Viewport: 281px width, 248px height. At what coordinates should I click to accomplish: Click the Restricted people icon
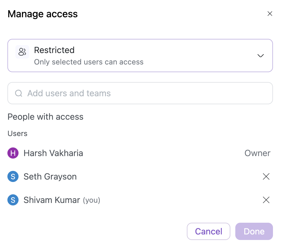pyautogui.click(x=22, y=52)
